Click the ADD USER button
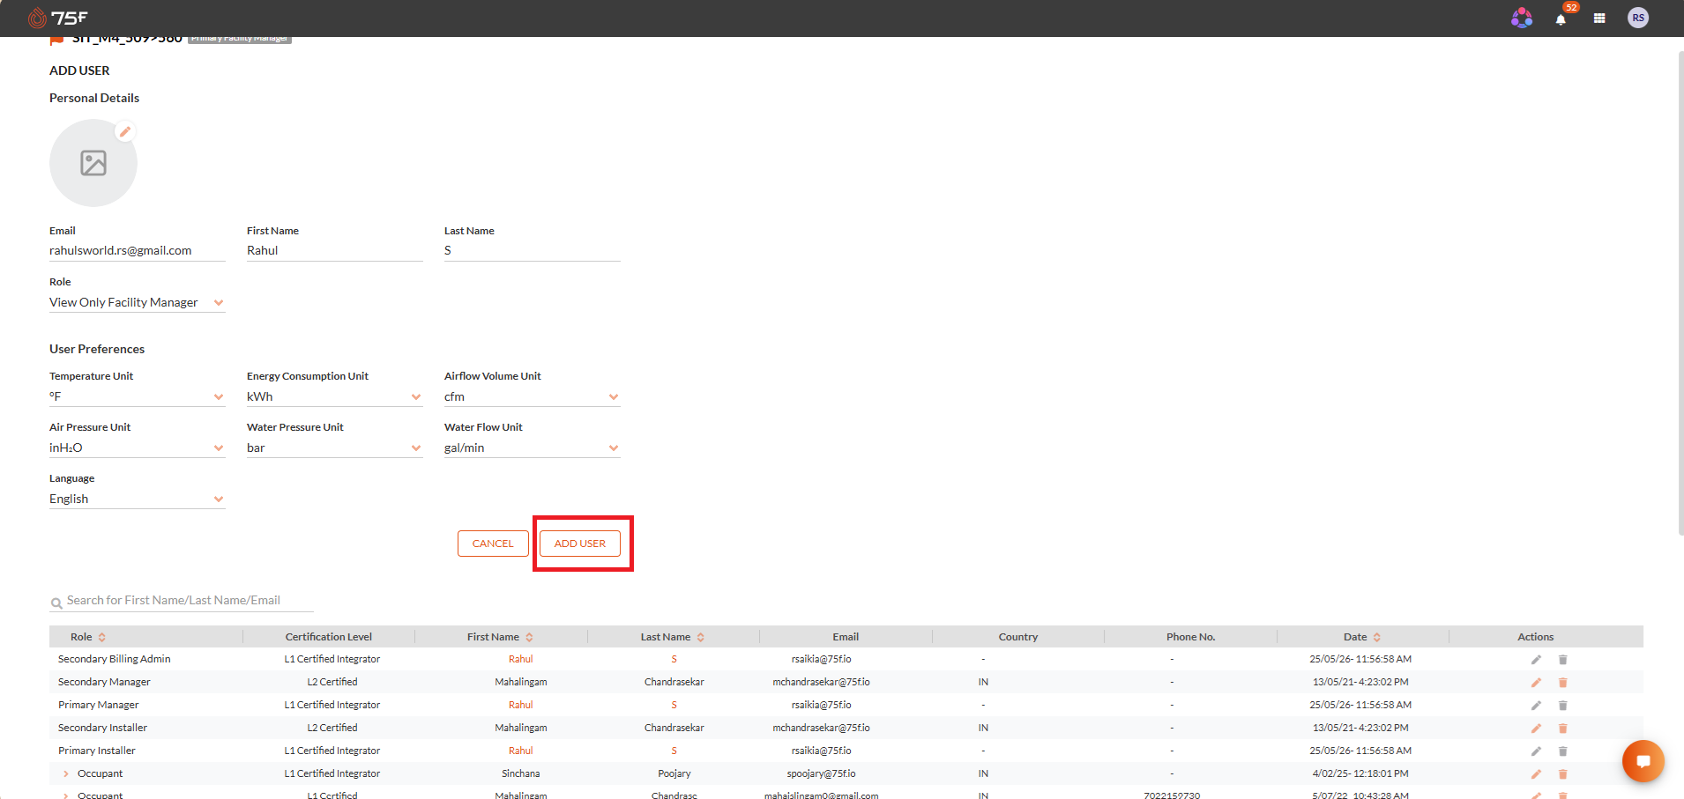Image resolution: width=1684 pixels, height=799 pixels. (580, 544)
